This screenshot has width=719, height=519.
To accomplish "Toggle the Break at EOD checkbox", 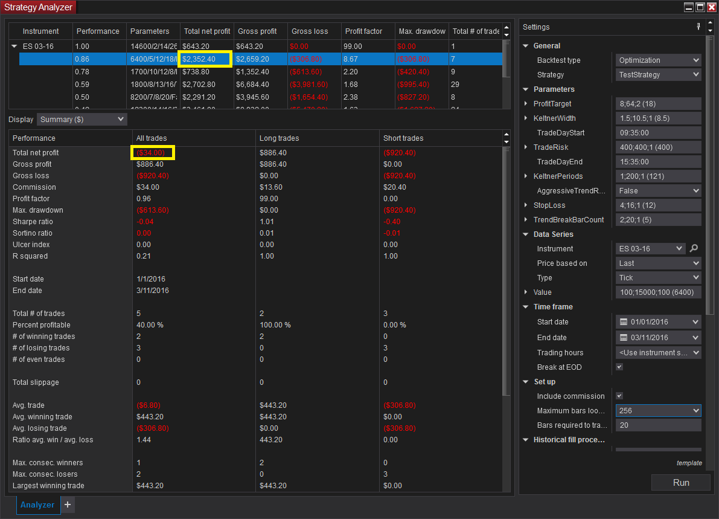I will pyautogui.click(x=619, y=367).
